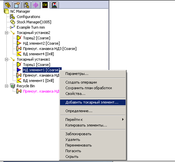Select the Configurations tree item
Viewport: 175px width, 162px height.
click(28, 17)
